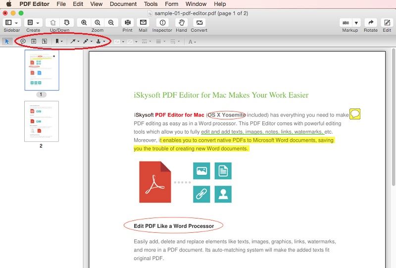Open the Inspector panel
Image resolution: width=396 pixels, height=268 pixels.
162,22
